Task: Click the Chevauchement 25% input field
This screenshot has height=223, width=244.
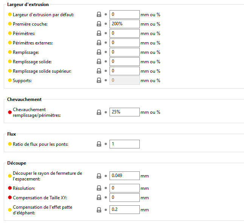Action: (x=124, y=112)
